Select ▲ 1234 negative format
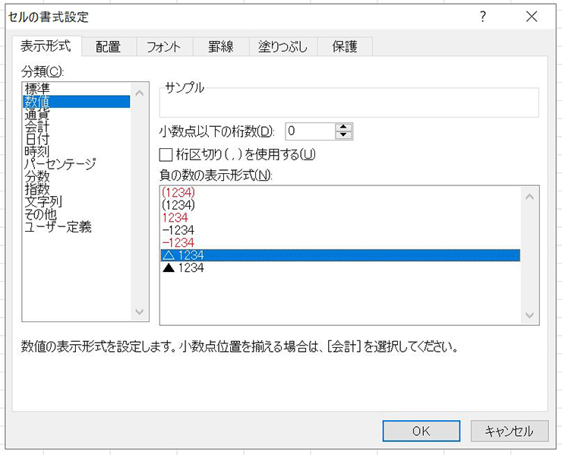 [x=340, y=268]
